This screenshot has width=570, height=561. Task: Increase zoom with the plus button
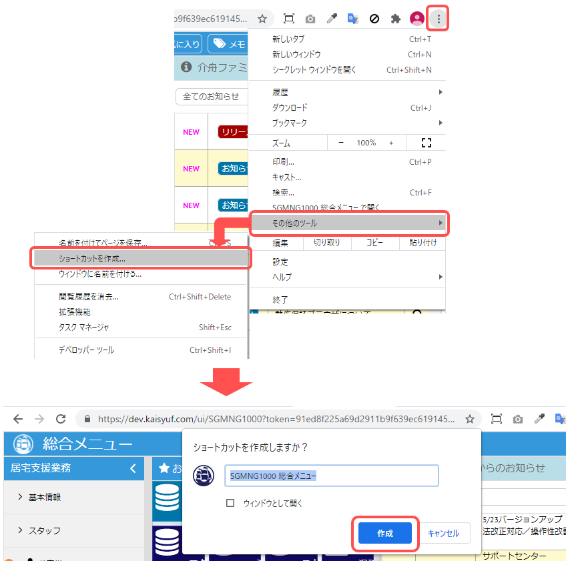[x=391, y=143]
